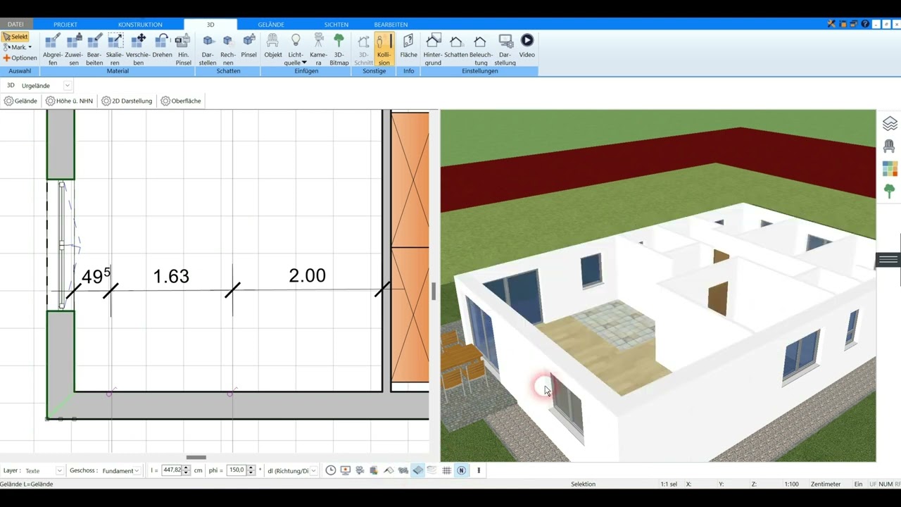
Task: Click the horizontal scrollbar of 2D view
Action: point(196,458)
